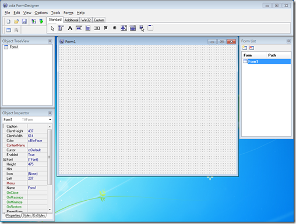Select Form1 row in the Form List
296x224 pixels.
(266, 62)
